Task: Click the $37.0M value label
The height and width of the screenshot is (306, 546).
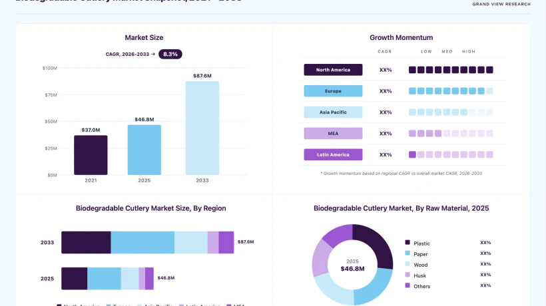Action: pos(91,130)
